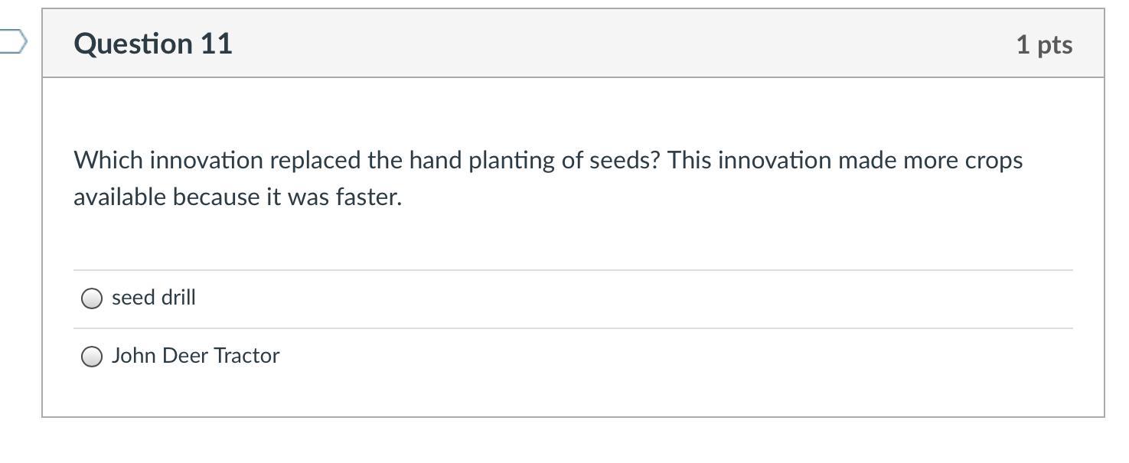Click the Question 11 heading text

[153, 44]
